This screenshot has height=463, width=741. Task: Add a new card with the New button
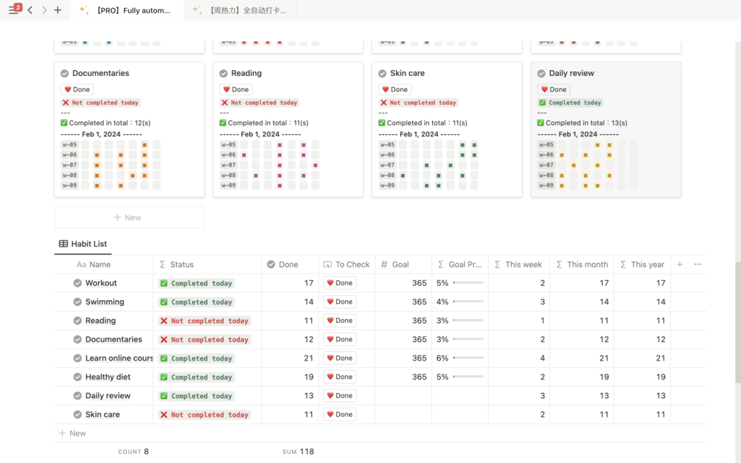[129, 217]
